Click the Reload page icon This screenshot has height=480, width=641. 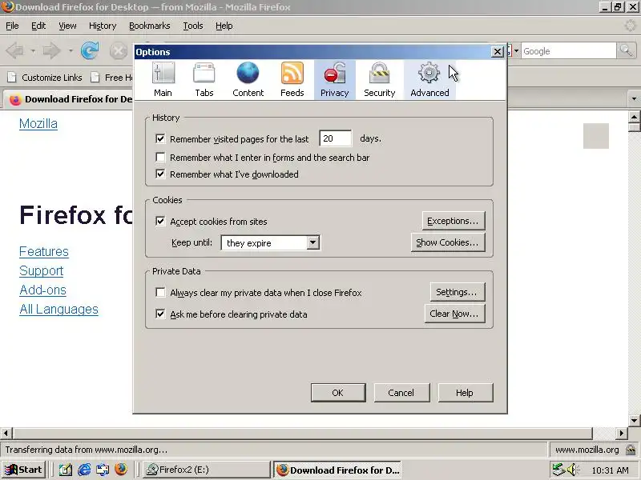point(90,51)
